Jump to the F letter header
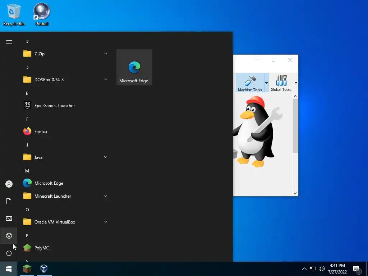Image resolution: width=368 pixels, height=276 pixels. pos(27,119)
